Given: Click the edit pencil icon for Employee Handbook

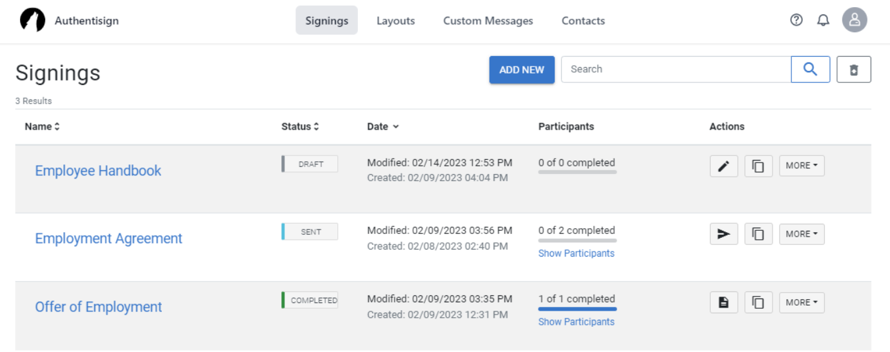Looking at the screenshot, I should [x=724, y=166].
